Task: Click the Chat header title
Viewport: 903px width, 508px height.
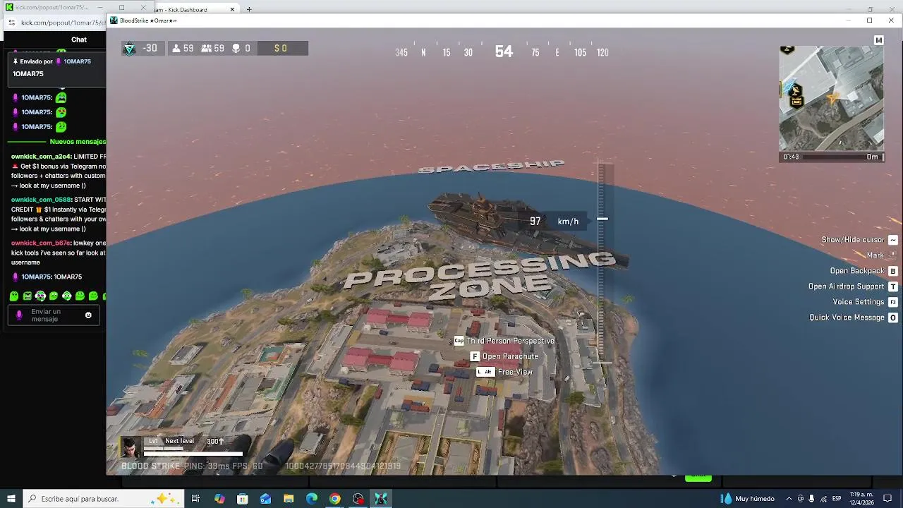Action: coord(79,40)
